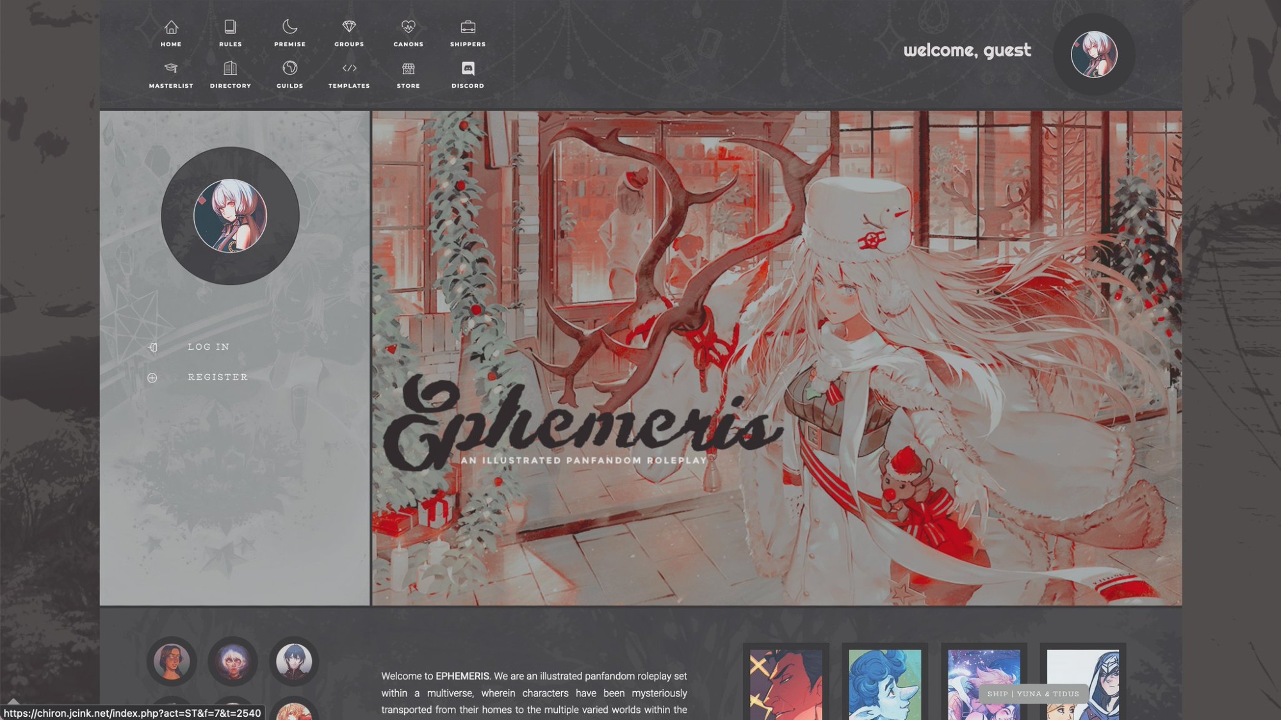Open the Directory building icon
Viewport: 1281px width, 720px height.
[x=230, y=69]
